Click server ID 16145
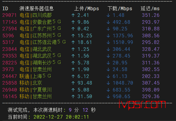The height and width of the screenshot is (121, 176). pos(10,97)
